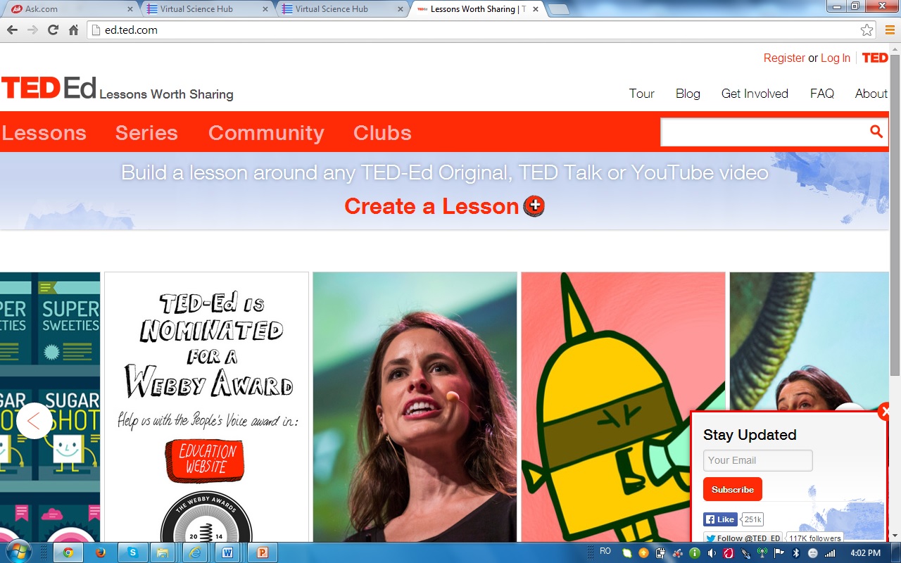
Task: Click the TED-Ed search box
Action: (763, 132)
